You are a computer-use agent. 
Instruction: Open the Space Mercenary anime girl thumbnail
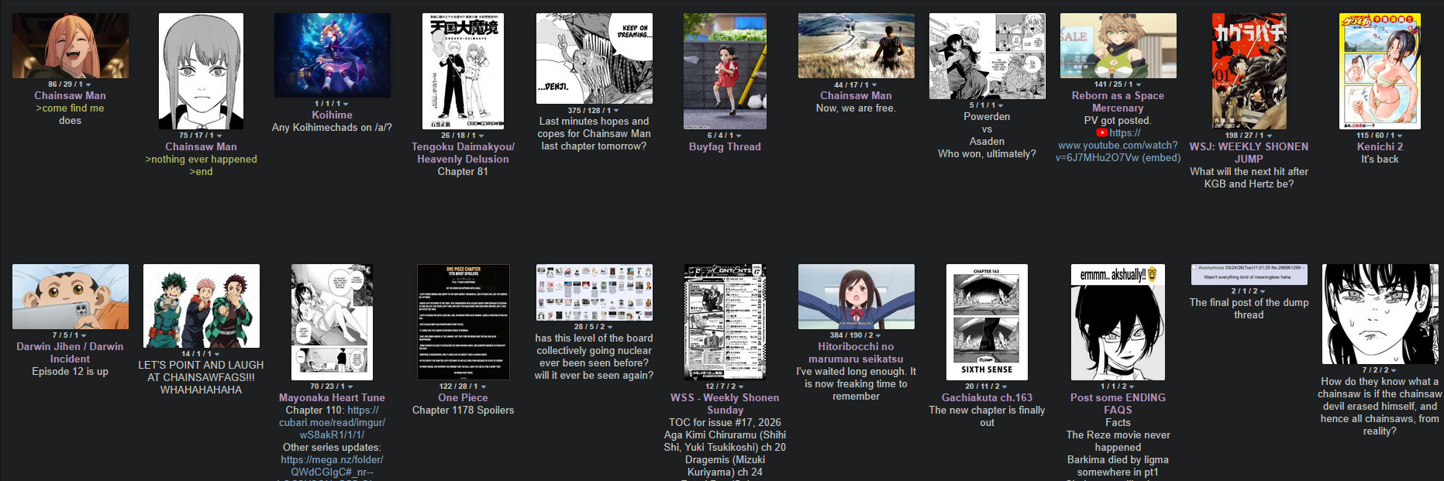click(x=1118, y=46)
